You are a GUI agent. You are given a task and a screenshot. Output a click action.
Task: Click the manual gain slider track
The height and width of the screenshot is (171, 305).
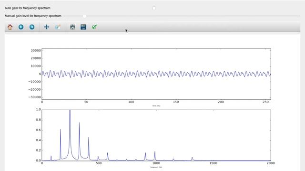(x=182, y=16)
